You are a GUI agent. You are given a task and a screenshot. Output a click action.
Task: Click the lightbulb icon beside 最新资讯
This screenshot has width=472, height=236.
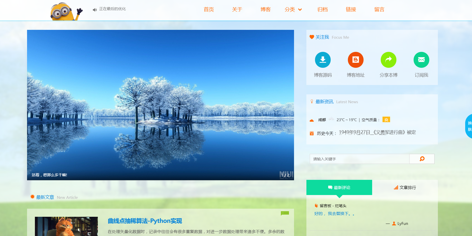[x=311, y=101]
